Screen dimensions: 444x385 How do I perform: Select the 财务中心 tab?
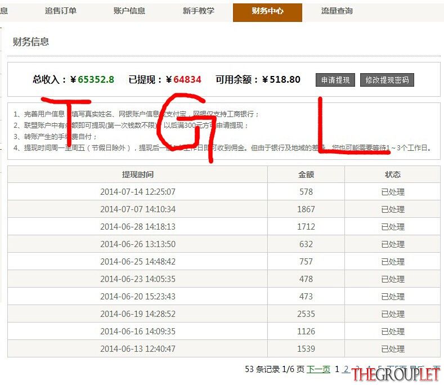point(268,12)
